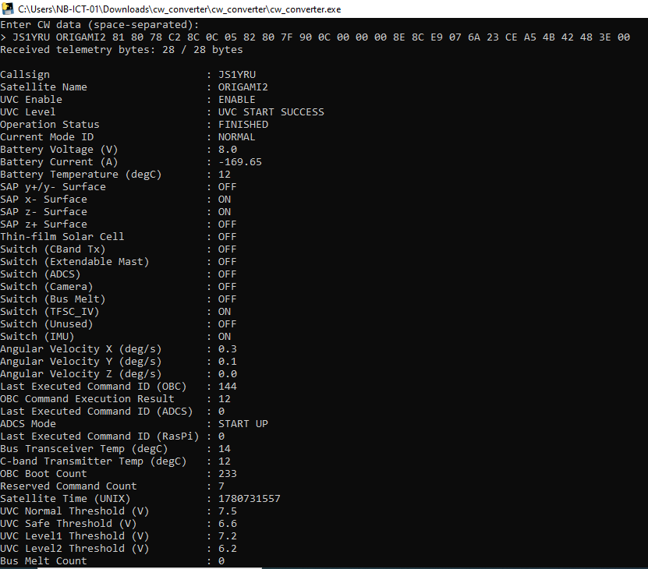Click the UVC Enable value ENABLE
The image size is (648, 569).
click(237, 100)
